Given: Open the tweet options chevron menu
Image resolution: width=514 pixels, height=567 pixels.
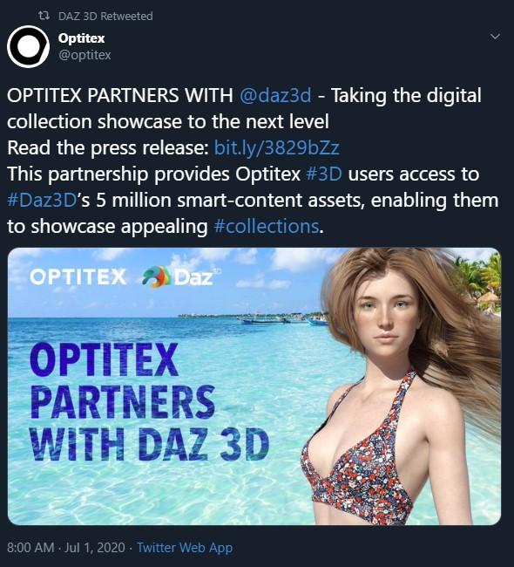Looking at the screenshot, I should (496, 37).
